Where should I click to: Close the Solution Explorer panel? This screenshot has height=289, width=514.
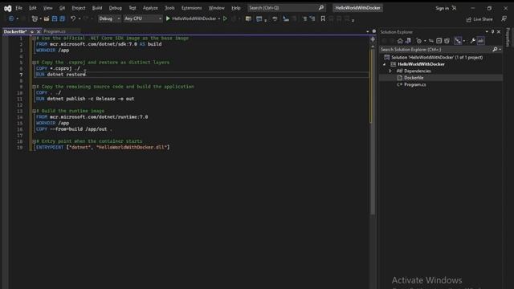point(499,32)
